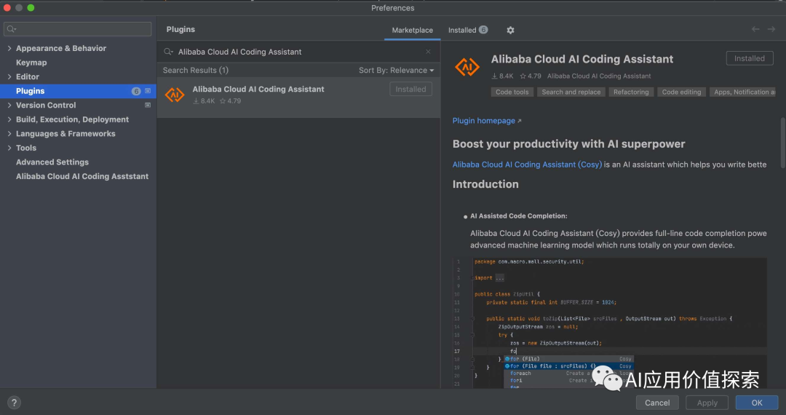Click the code completion demo screenshot

click(610, 323)
